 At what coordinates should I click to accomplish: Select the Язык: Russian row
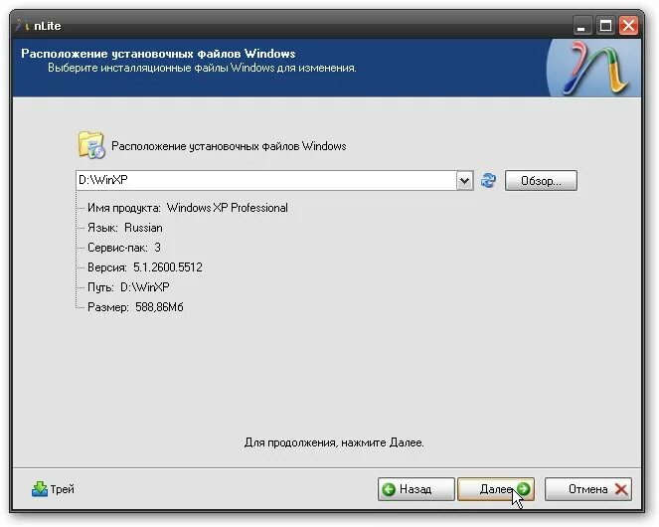click(125, 228)
